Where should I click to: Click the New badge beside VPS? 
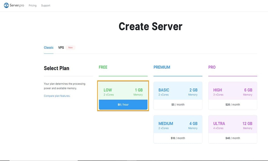70,47
